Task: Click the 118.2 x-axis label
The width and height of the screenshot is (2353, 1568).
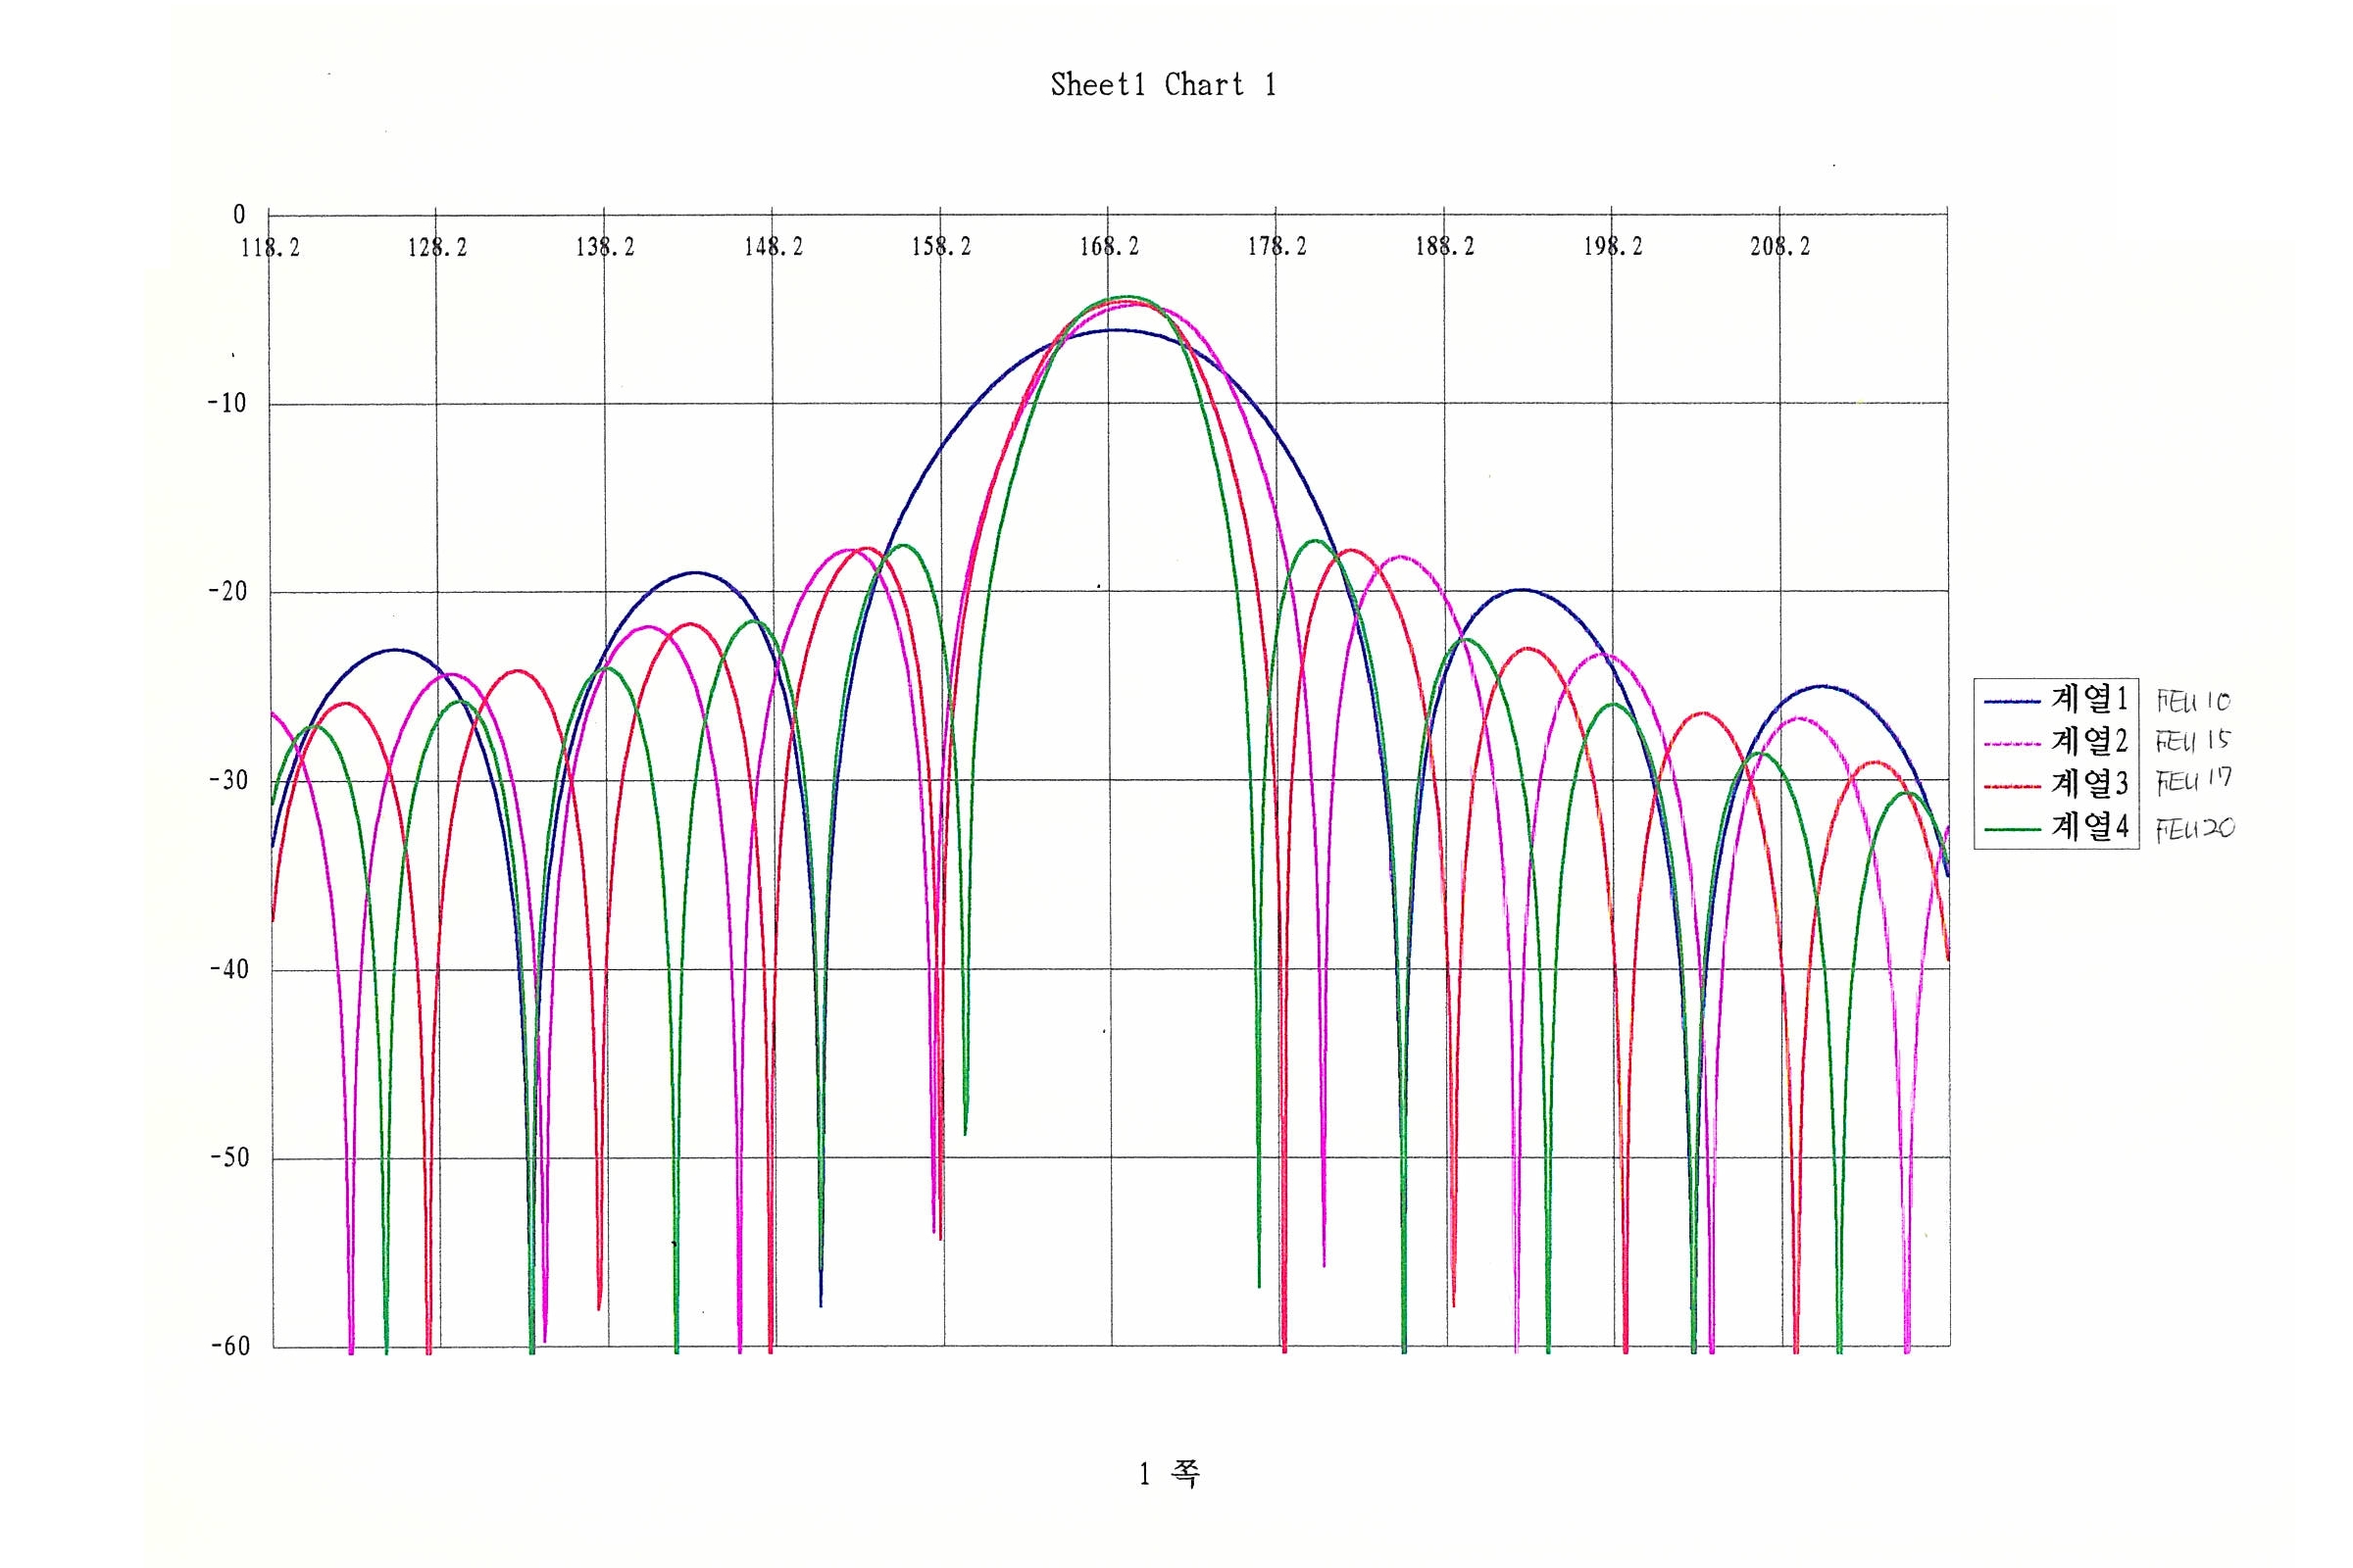Action: coord(271,247)
